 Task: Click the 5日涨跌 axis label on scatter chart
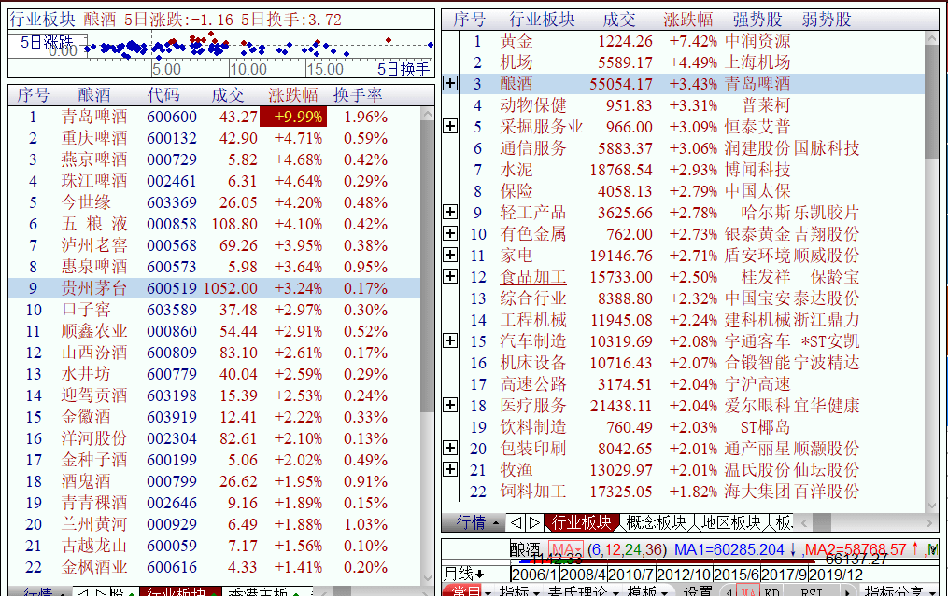47,42
